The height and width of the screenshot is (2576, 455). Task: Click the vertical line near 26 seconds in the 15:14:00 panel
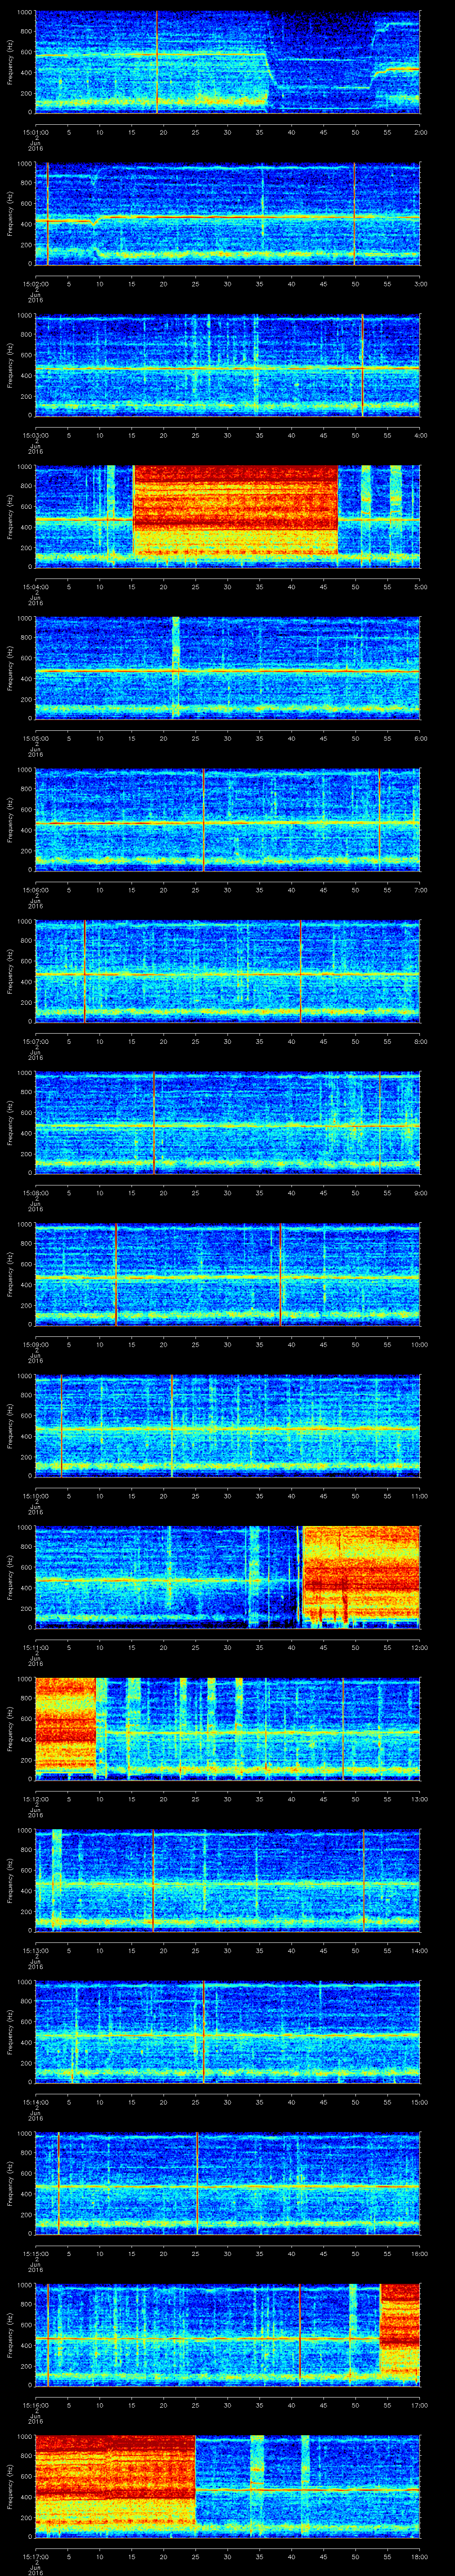click(x=203, y=2031)
